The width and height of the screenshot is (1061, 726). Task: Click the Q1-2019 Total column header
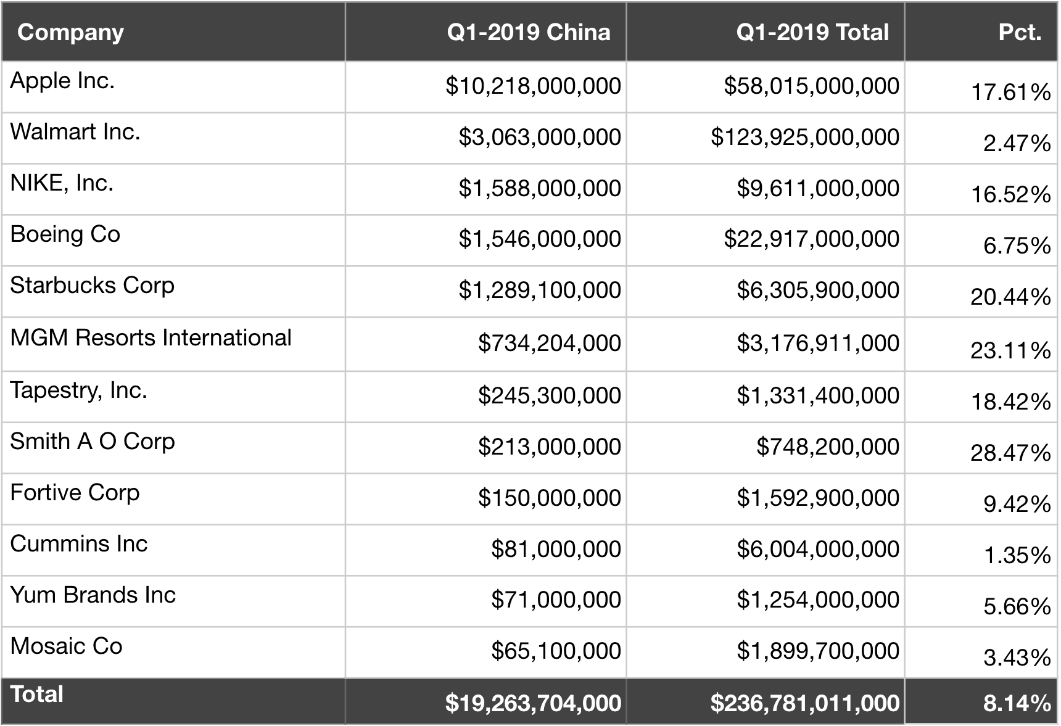click(x=812, y=33)
